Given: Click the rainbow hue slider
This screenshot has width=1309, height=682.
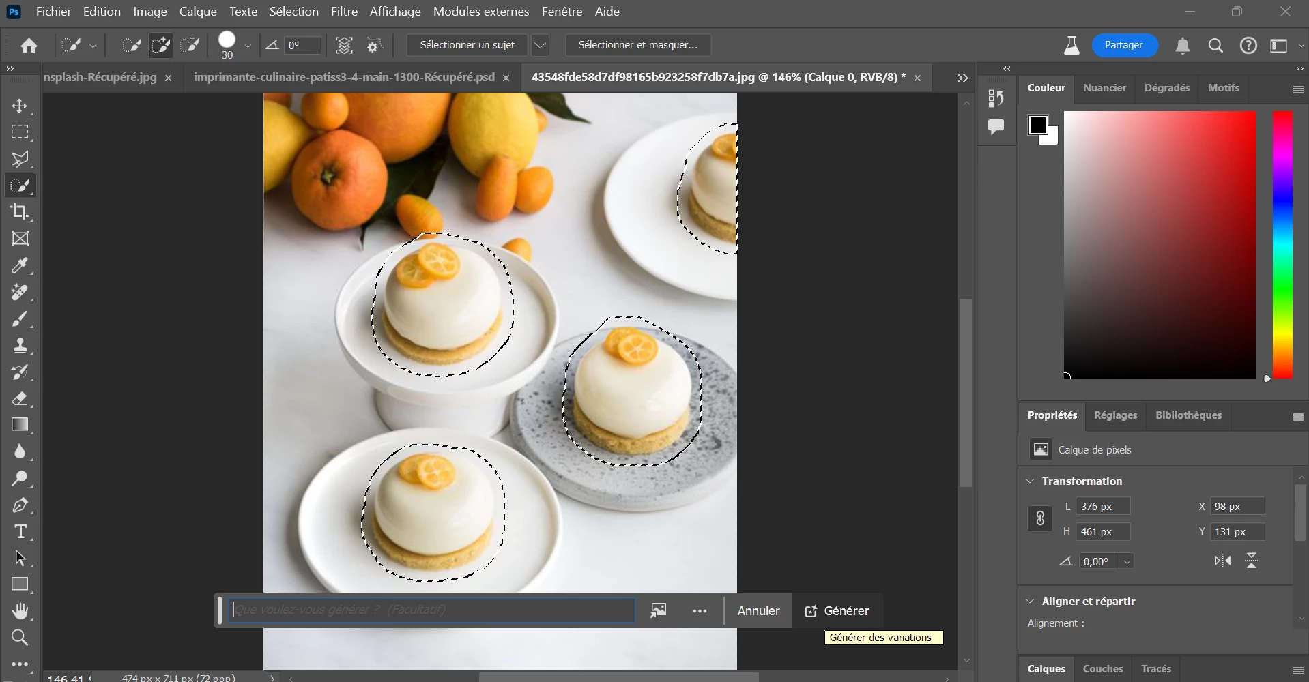Looking at the screenshot, I should (1282, 245).
